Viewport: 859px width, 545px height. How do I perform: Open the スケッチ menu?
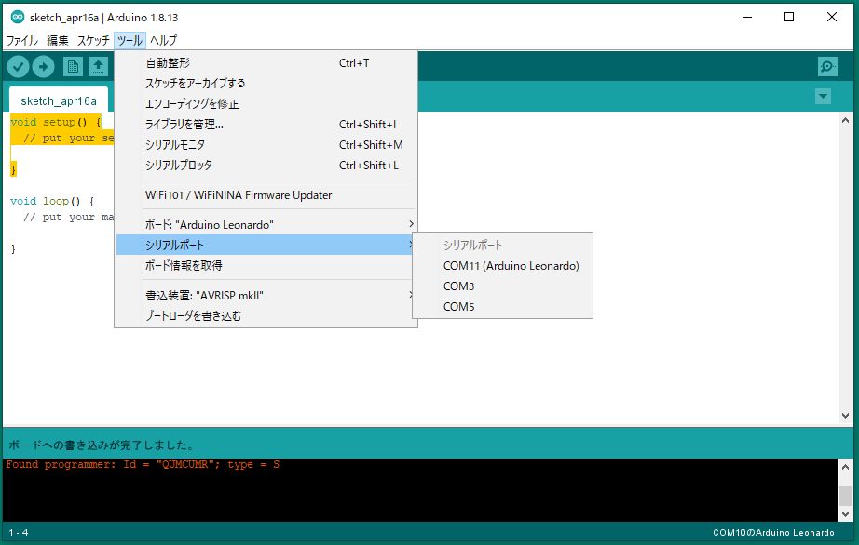pyautogui.click(x=93, y=40)
